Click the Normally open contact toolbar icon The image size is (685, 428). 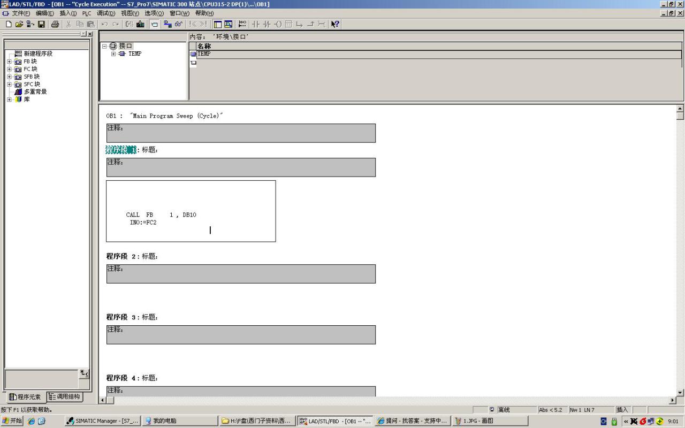click(256, 24)
